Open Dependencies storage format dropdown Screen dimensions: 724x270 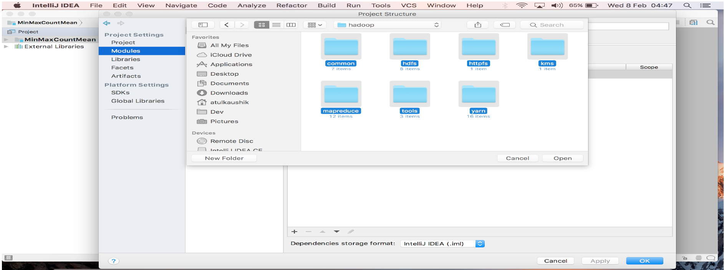[x=442, y=244]
